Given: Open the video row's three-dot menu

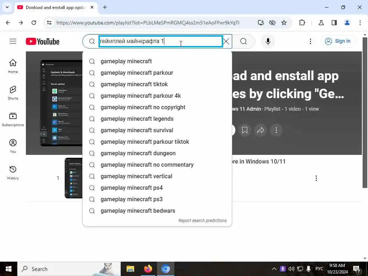Looking at the screenshot, I should [316, 178].
